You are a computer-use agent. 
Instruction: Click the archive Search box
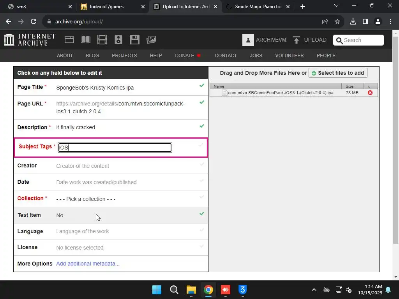(358, 40)
